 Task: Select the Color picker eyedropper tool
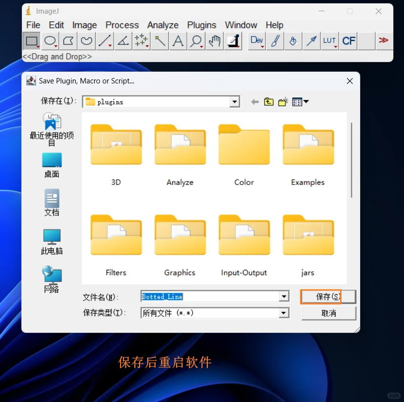tap(233, 41)
